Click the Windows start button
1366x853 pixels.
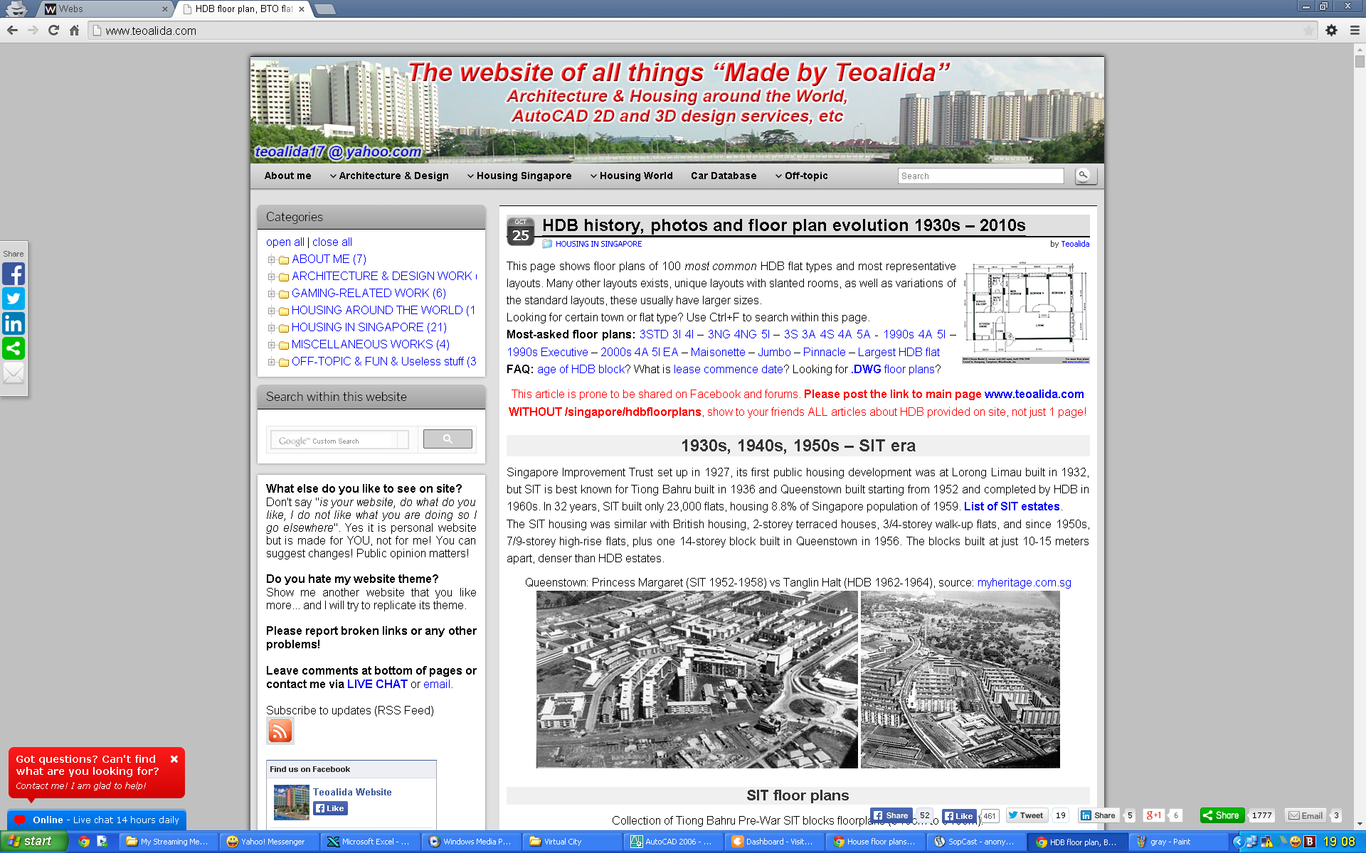coord(33,842)
